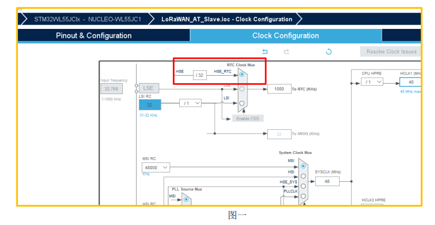
Task: Click the 48 MHz max label
Action: [x=410, y=91]
